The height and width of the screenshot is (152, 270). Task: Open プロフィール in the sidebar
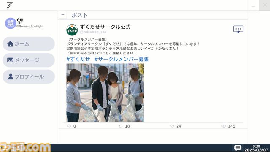[29, 77]
